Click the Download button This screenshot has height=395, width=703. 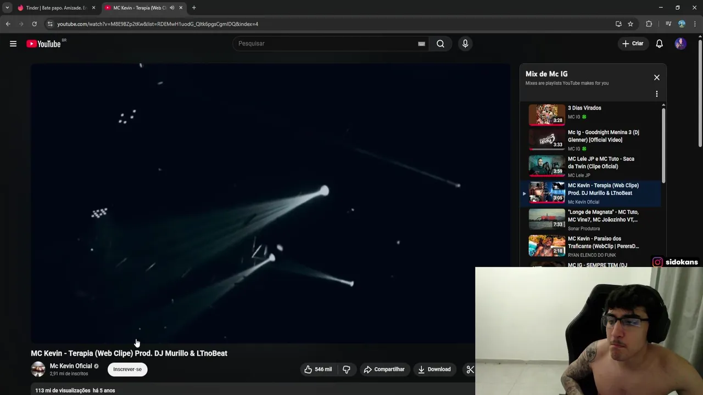(434, 369)
